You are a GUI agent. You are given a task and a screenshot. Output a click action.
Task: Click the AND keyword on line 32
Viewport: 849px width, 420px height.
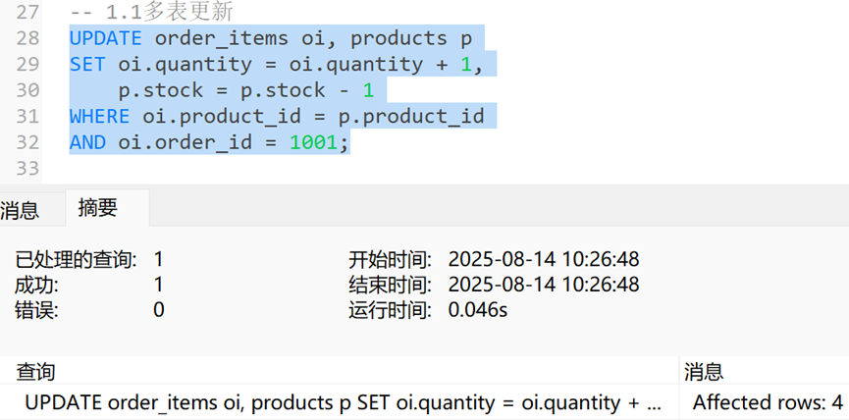(x=87, y=142)
